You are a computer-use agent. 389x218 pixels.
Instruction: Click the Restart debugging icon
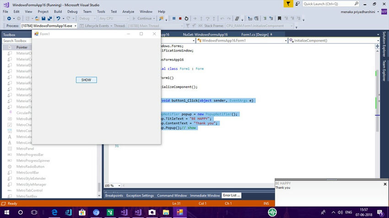point(186,19)
